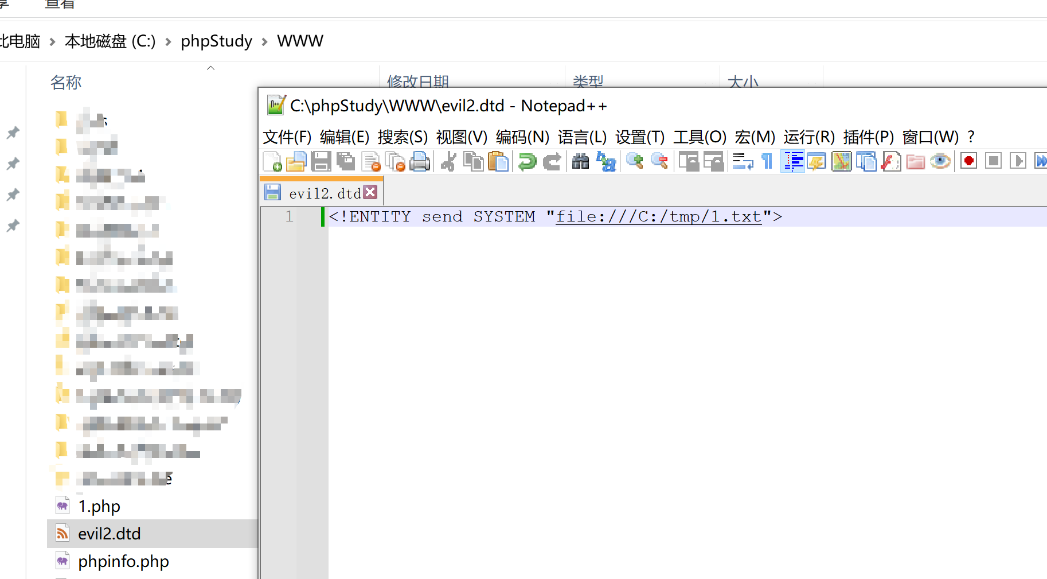This screenshot has width=1047, height=579.
Task: Toggle word wrap toolbar icon
Action: 743,162
